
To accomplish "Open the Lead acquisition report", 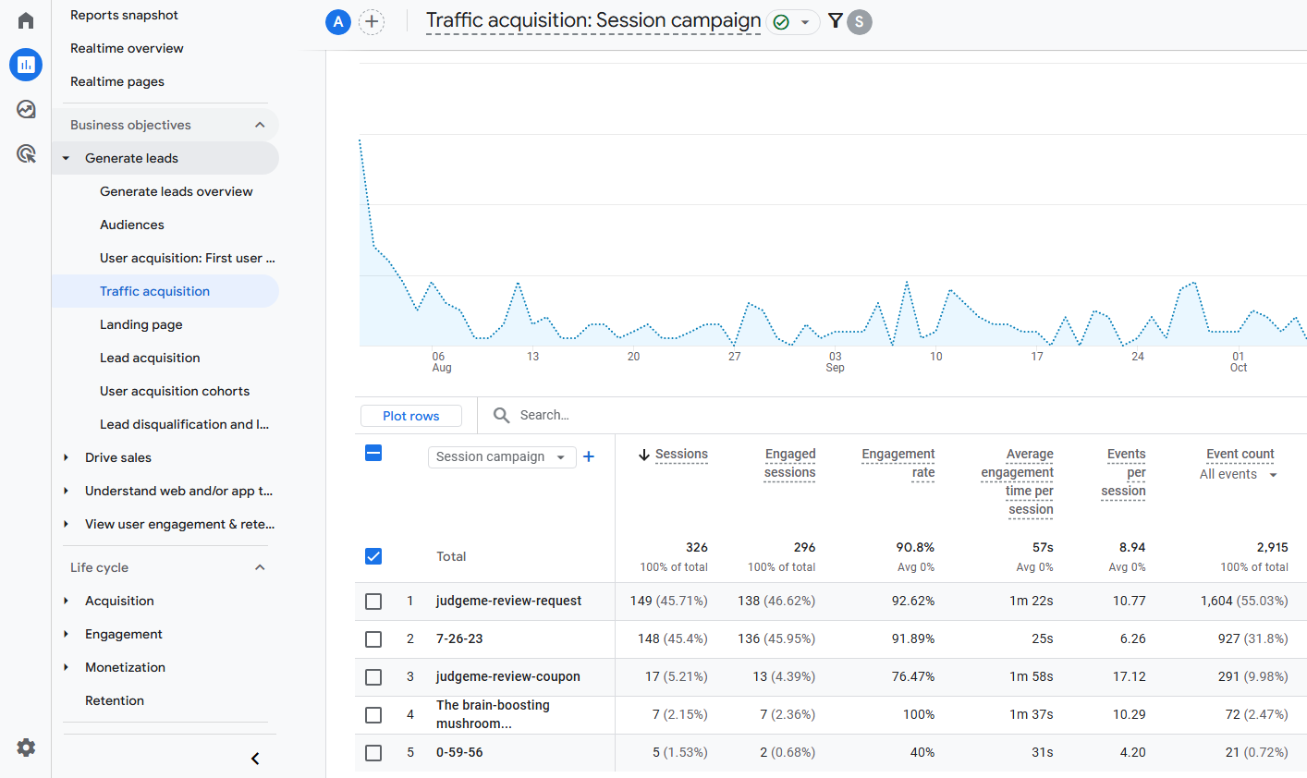I will [150, 358].
